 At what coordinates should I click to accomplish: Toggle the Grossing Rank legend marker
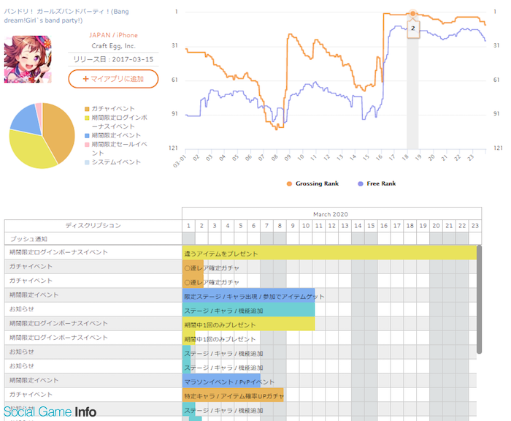[x=289, y=183]
